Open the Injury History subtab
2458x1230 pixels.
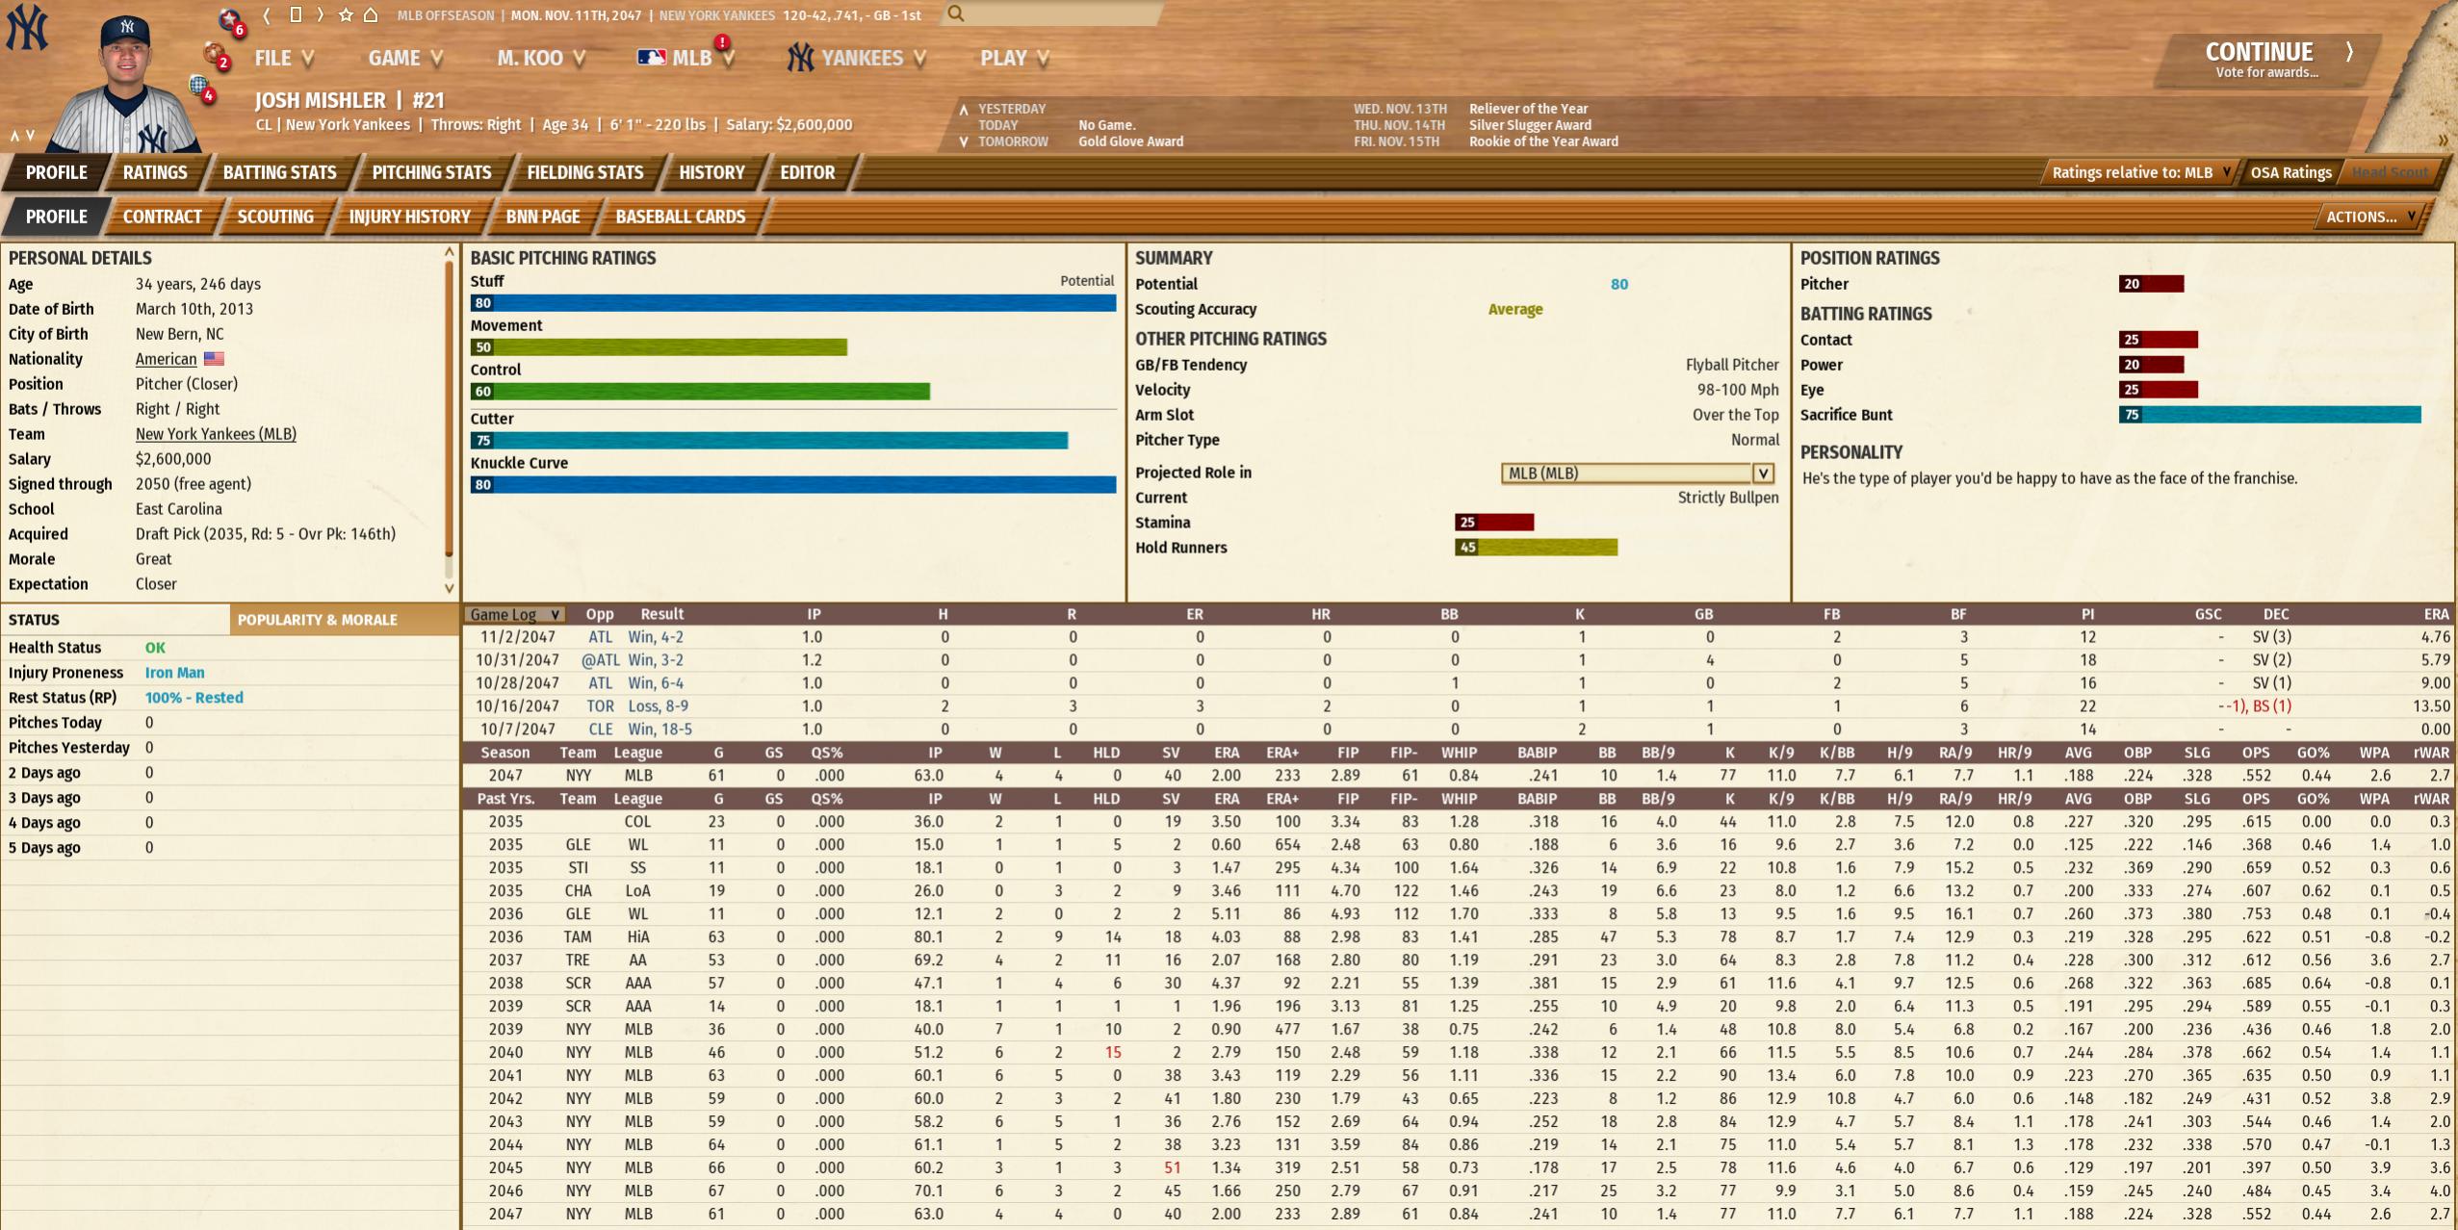[x=409, y=217]
